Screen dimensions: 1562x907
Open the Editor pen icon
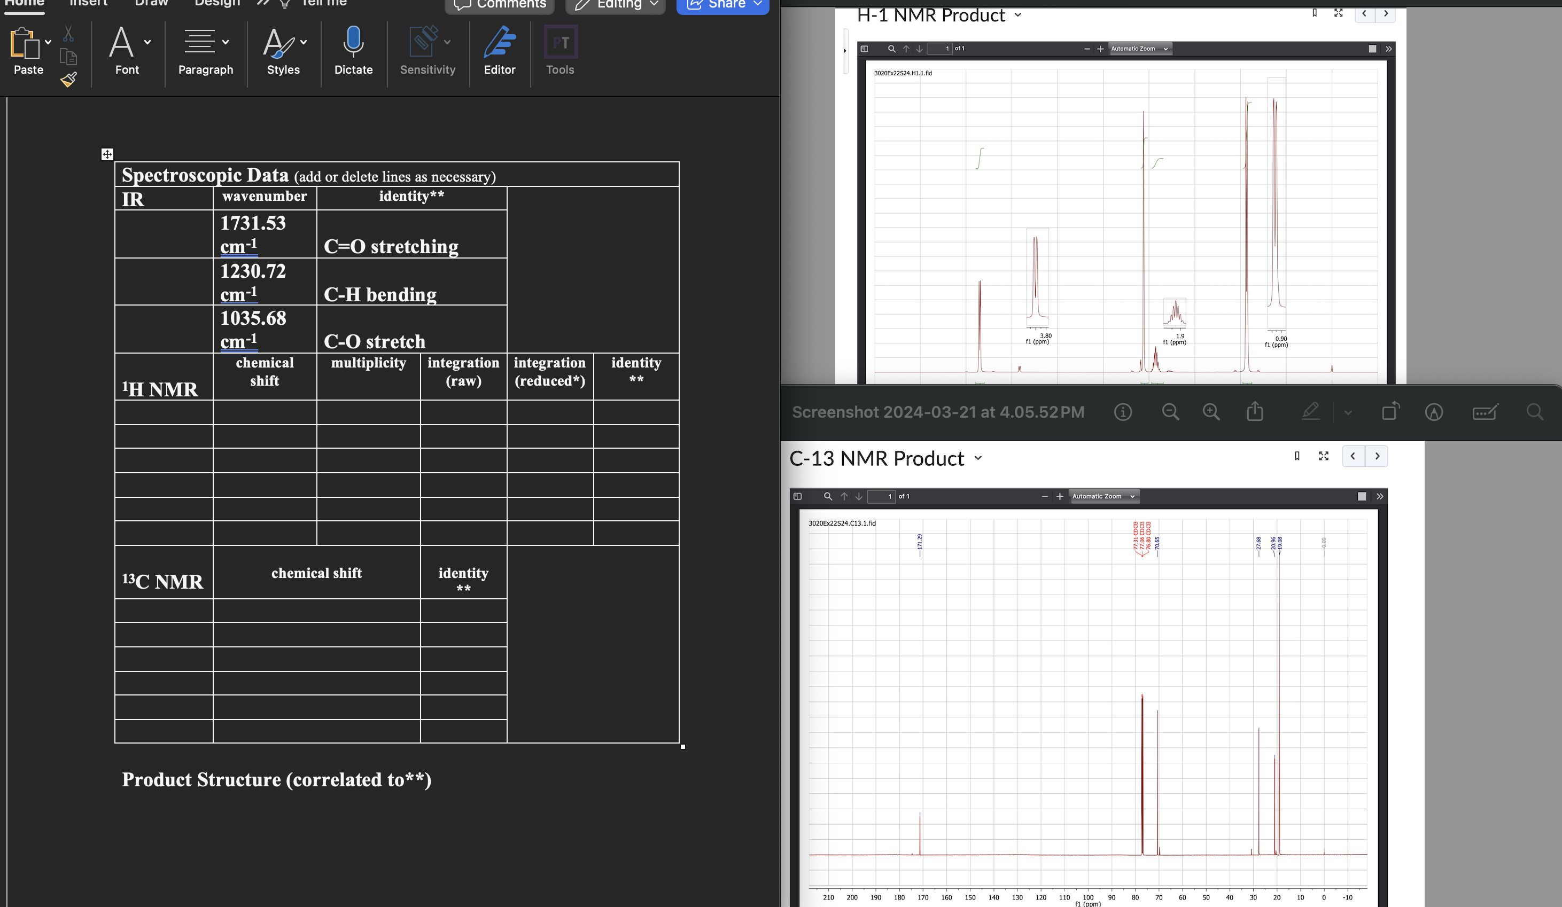point(500,42)
